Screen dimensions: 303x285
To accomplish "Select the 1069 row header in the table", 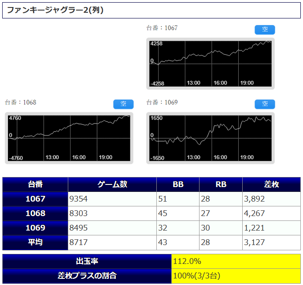I will 35,228.
